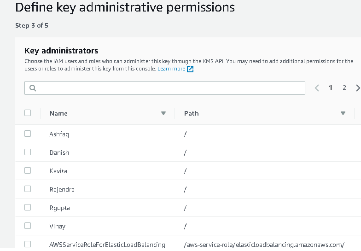Switch to page 2 of administrators
The width and height of the screenshot is (361, 251).
(x=344, y=88)
